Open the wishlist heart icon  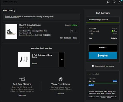point(114,2)
